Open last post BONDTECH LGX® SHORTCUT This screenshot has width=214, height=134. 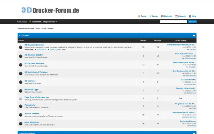coord(182,45)
